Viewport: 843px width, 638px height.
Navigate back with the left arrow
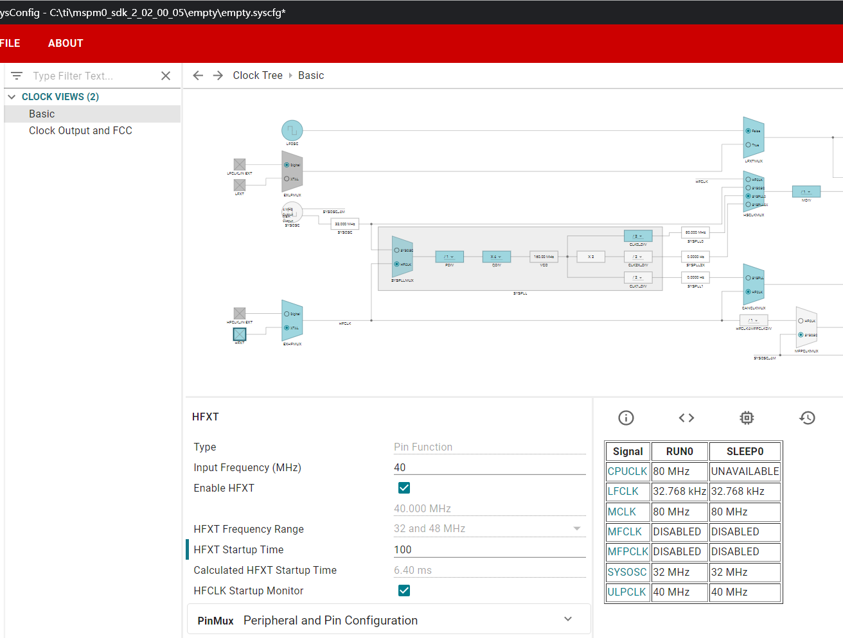[198, 76]
